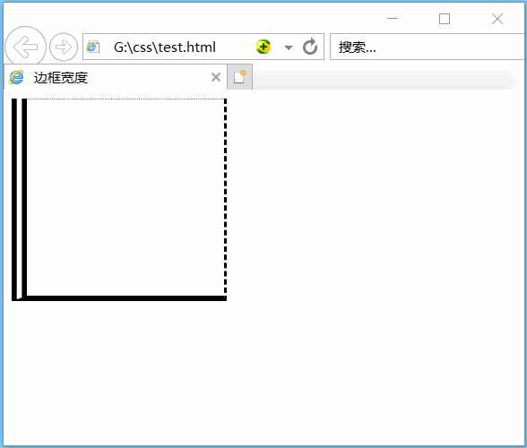
Task: Open the address bar dropdown arrow
Action: coord(289,47)
